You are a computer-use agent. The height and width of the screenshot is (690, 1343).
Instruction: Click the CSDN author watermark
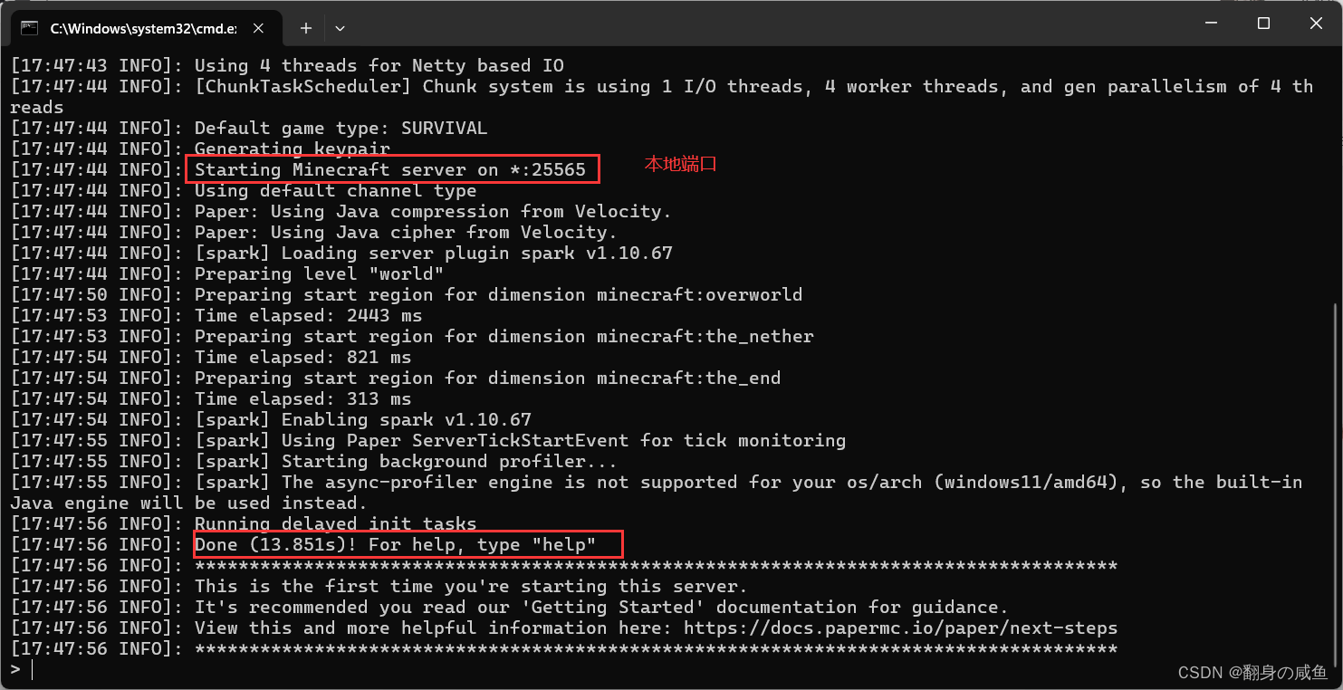(1252, 673)
